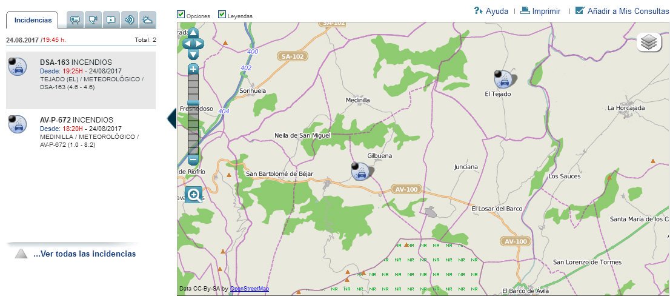670x296 pixels.
Task: Click the El Losar del Barco map label
Action: (497, 209)
